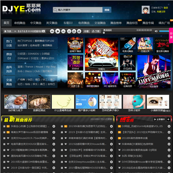
Task: Click add icon for 2019【抖音VS全球最热播】 track
Action: pos(111,132)
